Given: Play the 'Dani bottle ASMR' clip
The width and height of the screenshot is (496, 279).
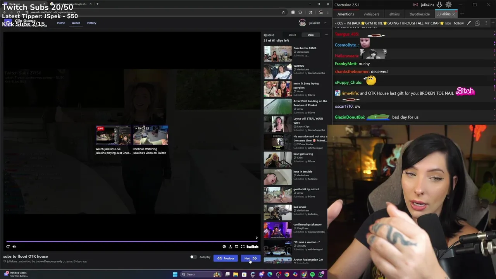Looking at the screenshot, I should [x=296, y=53].
